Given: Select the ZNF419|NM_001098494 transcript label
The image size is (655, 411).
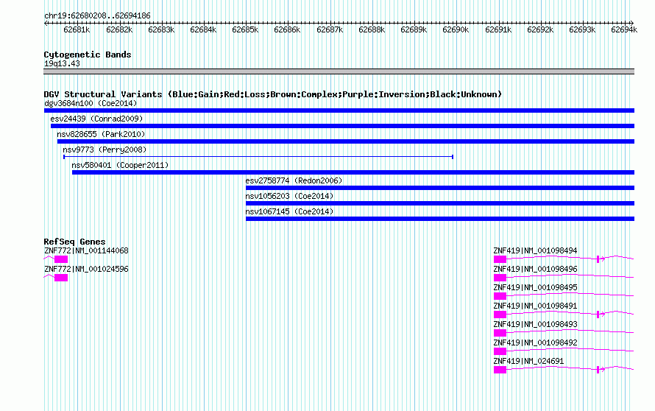Looking at the screenshot, I should click(x=535, y=250).
